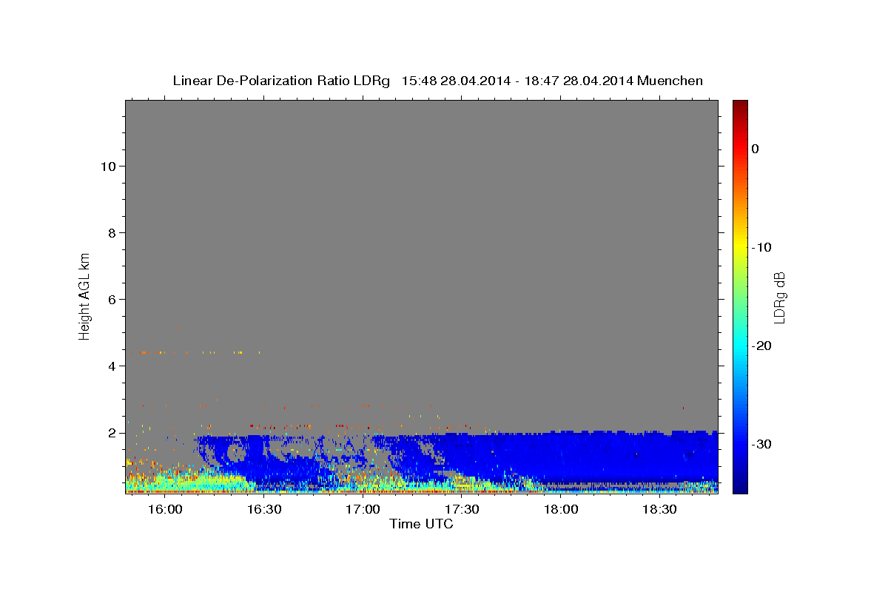The height and width of the screenshot is (592, 888).
Task: Click the y-axis tick label "8"
Action: tap(110, 232)
